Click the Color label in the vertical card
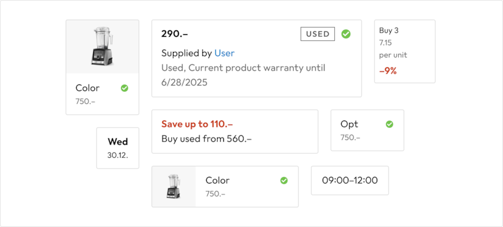This screenshot has width=503, height=227. pyautogui.click(x=88, y=88)
